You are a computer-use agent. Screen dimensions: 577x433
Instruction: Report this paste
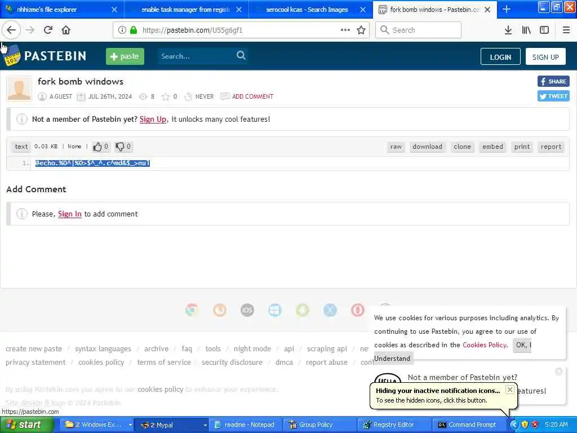[551, 147]
